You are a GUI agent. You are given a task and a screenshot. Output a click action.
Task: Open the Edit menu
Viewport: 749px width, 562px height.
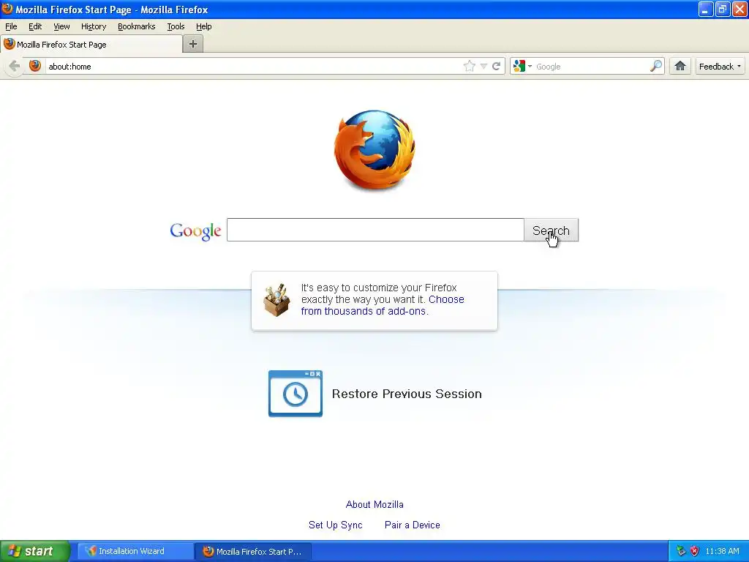(x=35, y=26)
